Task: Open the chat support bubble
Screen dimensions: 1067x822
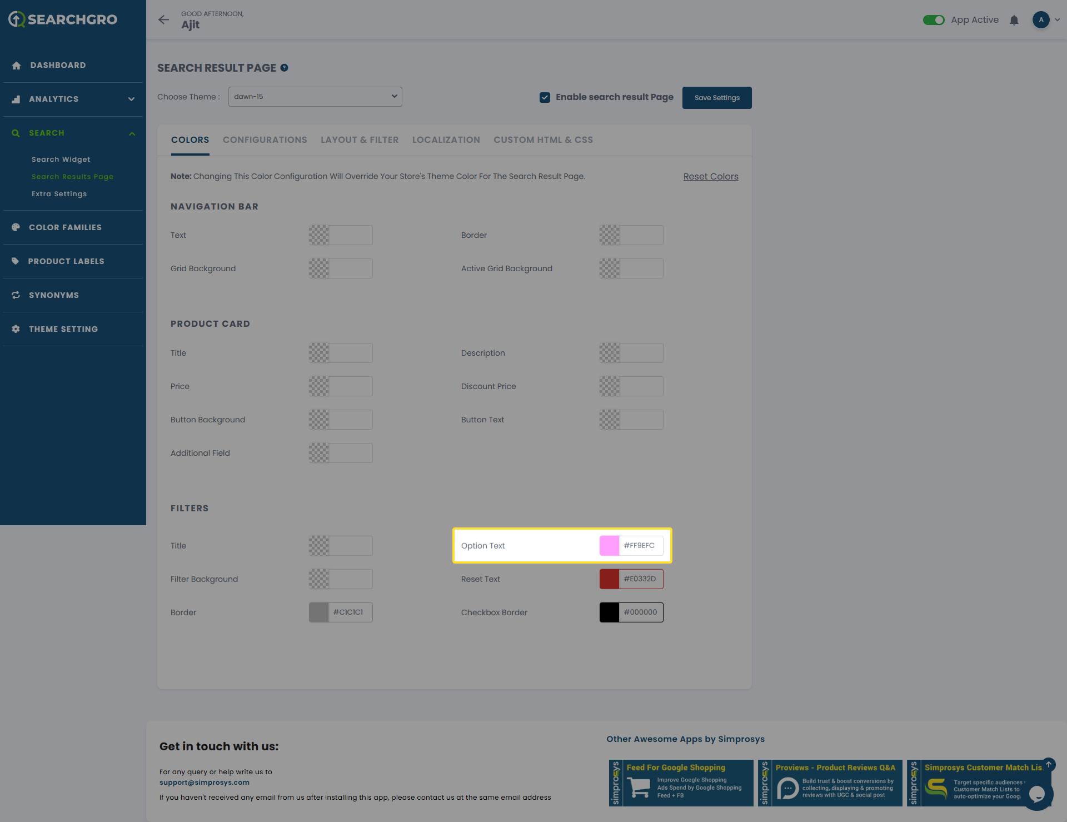Action: tap(1036, 794)
